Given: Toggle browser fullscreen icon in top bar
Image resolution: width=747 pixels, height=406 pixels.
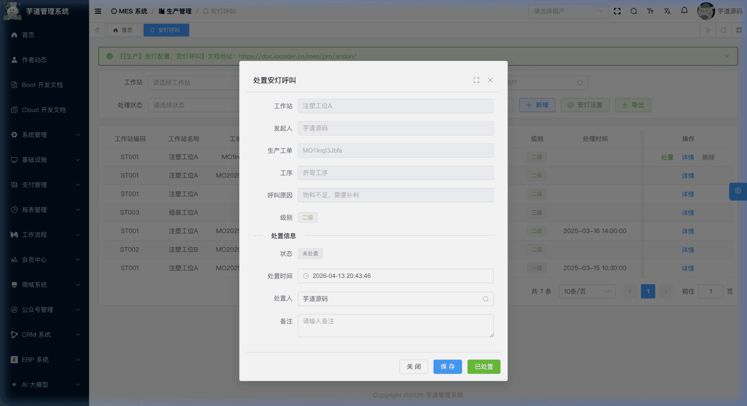Looking at the screenshot, I should tap(617, 11).
